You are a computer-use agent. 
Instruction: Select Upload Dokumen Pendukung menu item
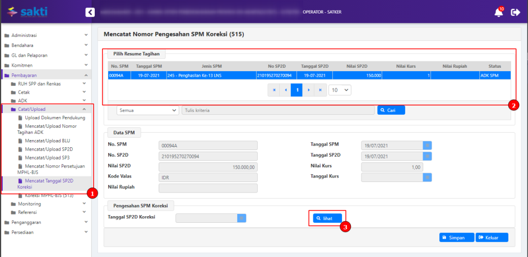[x=54, y=118]
